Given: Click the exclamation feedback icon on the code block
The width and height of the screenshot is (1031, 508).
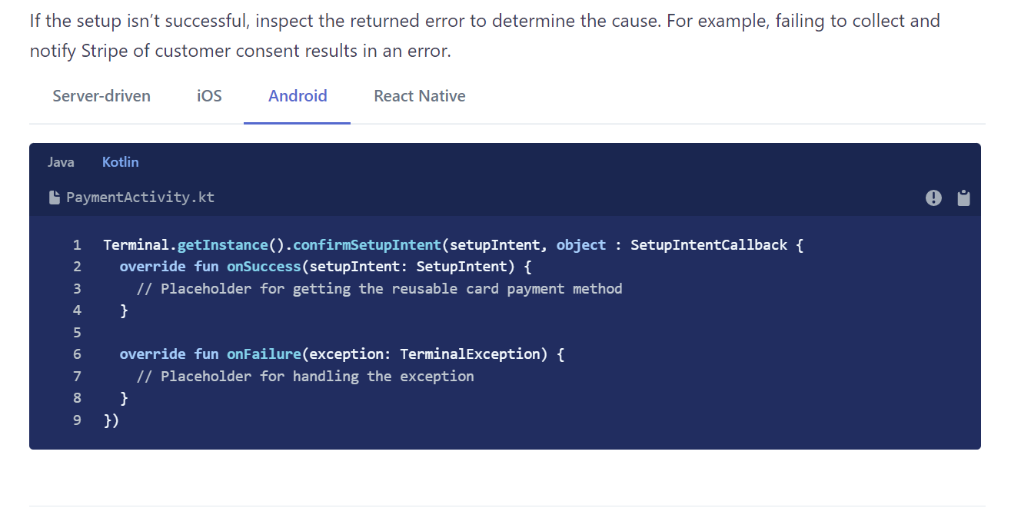Looking at the screenshot, I should 933,198.
